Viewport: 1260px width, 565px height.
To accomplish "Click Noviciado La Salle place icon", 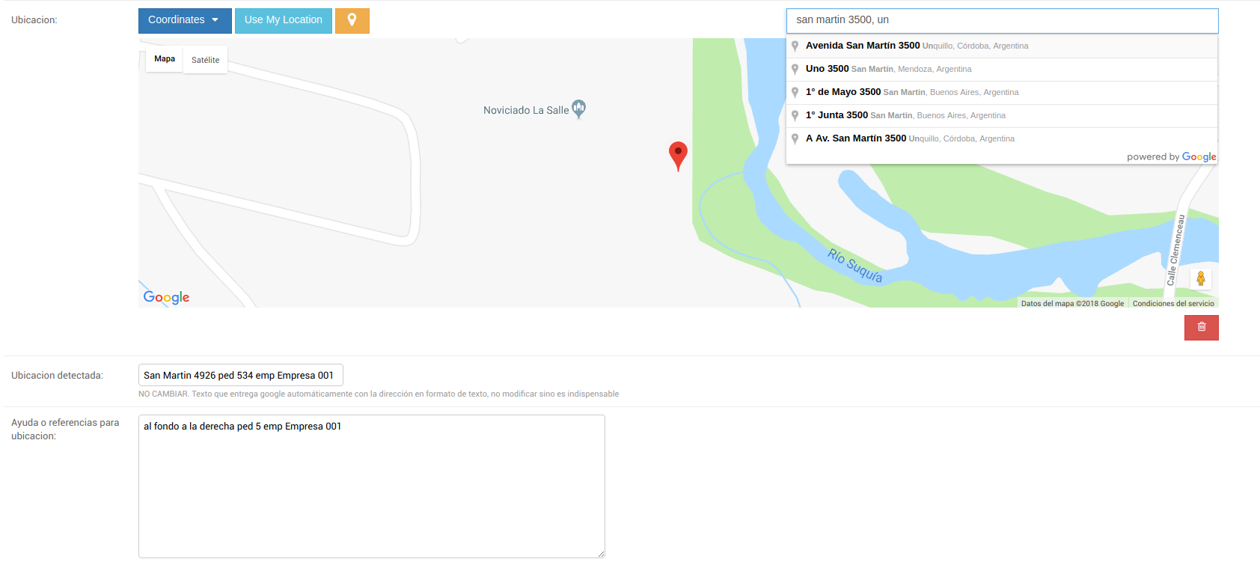I will point(579,109).
